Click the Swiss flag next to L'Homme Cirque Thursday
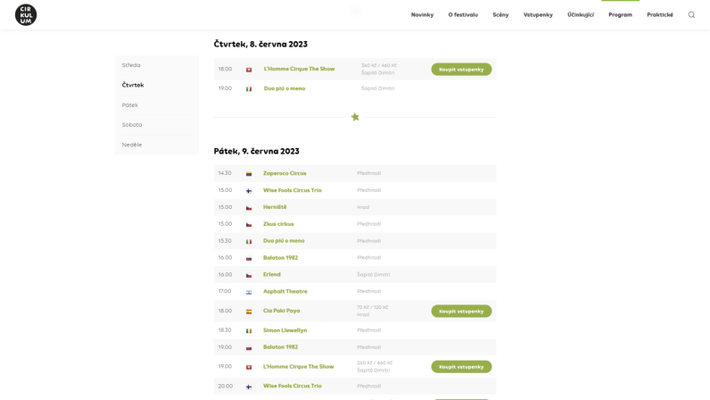This screenshot has width=710, height=400. coord(249,70)
